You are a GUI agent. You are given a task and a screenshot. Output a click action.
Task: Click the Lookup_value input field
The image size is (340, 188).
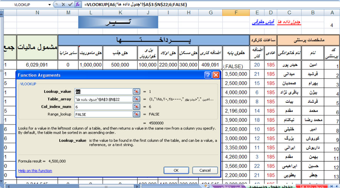[103, 91]
